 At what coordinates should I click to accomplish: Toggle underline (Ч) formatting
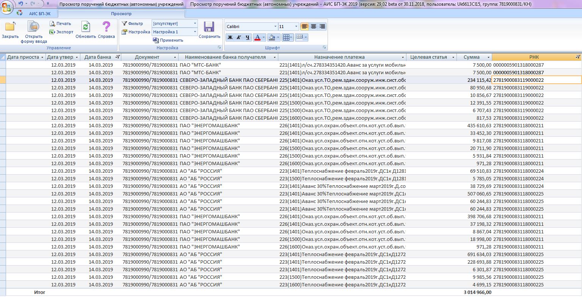click(x=247, y=38)
